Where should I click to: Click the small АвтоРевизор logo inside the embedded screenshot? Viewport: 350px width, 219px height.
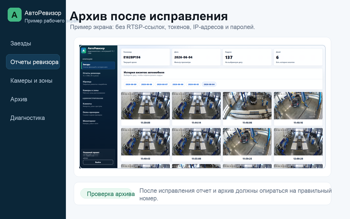(84, 50)
